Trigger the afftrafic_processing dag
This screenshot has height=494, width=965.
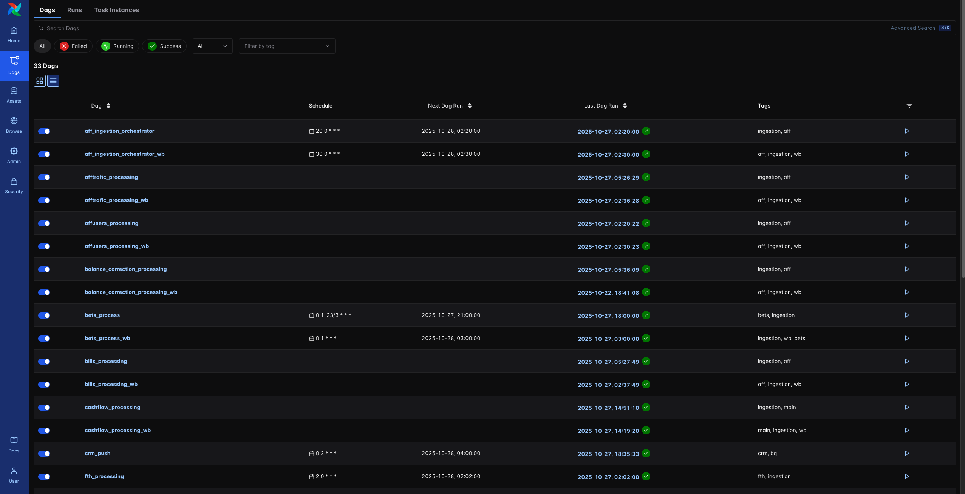907,177
